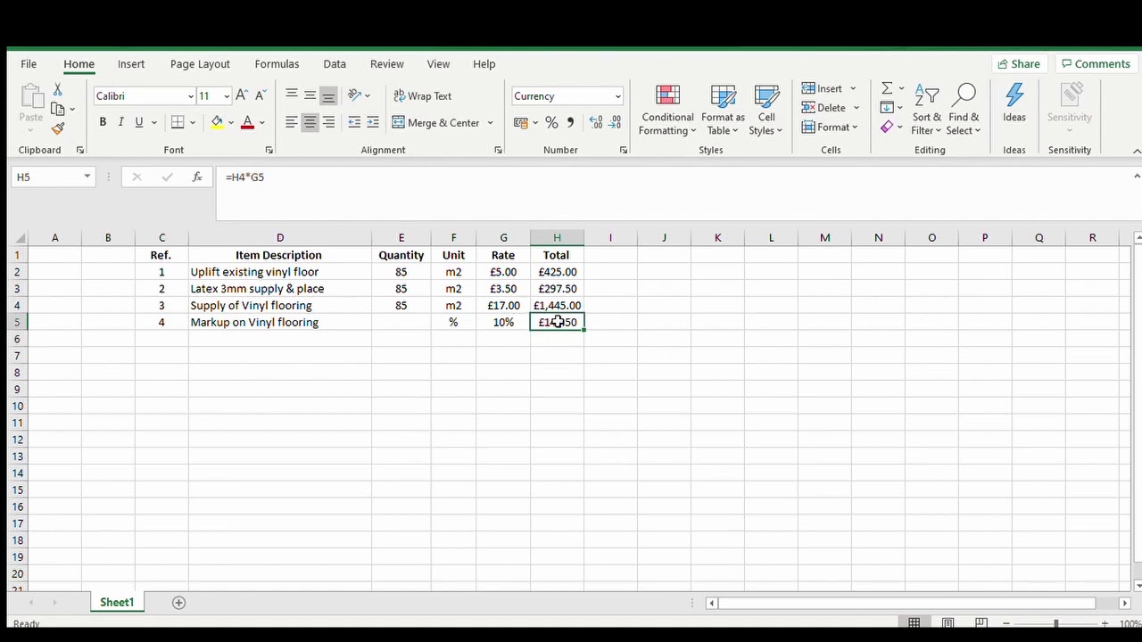Select cell with £1,445.00 total
1142x642 pixels.
(557, 306)
